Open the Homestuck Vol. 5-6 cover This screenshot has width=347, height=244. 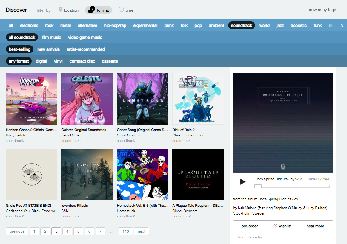142,175
